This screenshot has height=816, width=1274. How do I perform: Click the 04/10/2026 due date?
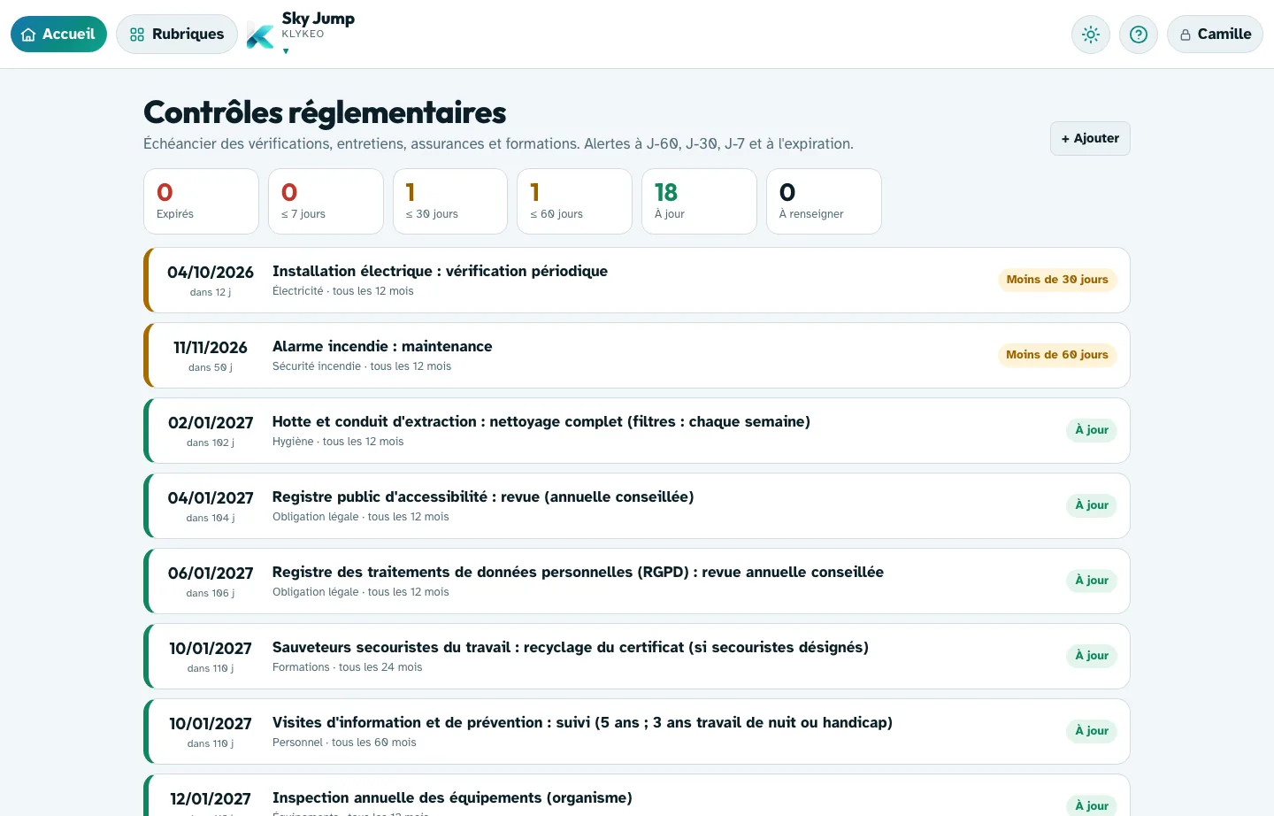click(x=211, y=273)
